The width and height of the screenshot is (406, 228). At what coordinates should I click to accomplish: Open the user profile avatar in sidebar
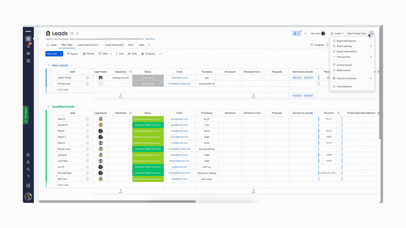[28, 196]
